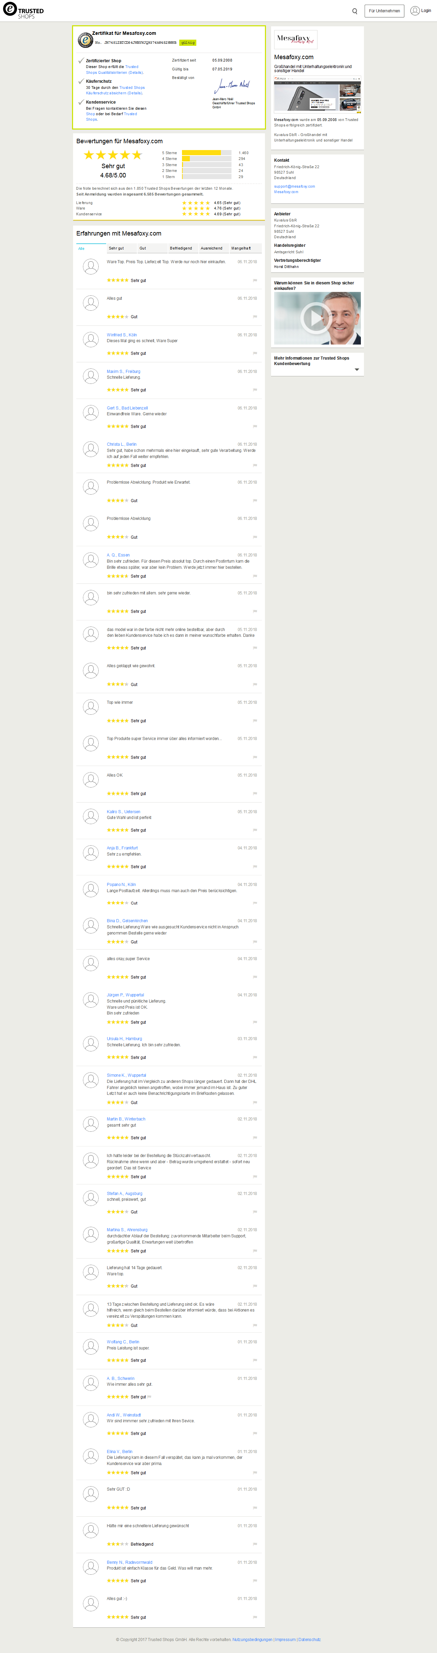The image size is (437, 1653).
Task: Open the Mesafoxy shop website screenshot thumbnail
Action: coord(317,95)
